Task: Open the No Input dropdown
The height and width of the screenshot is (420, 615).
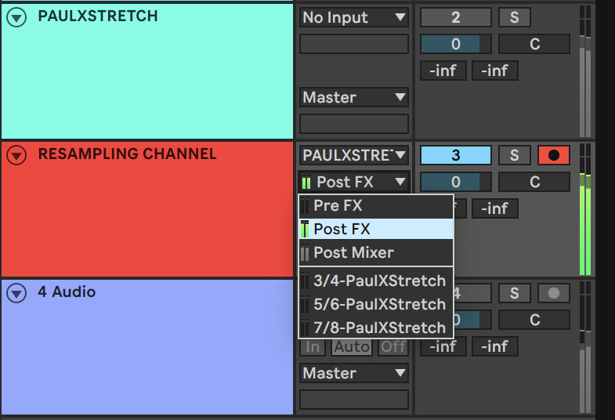Action: 354,17
